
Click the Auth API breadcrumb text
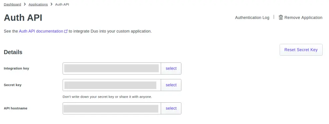[62, 4]
